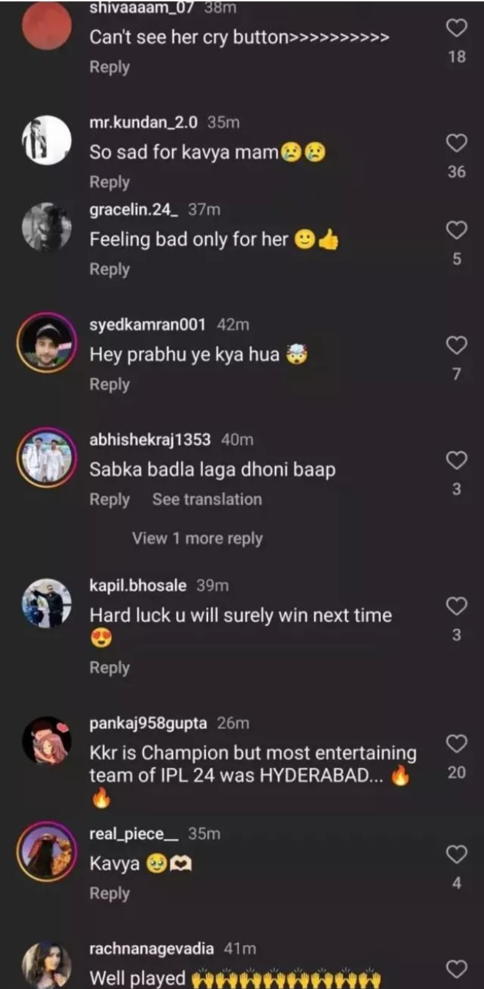Open gracelin.24_ username profile
This screenshot has width=484, height=989.
tap(134, 210)
